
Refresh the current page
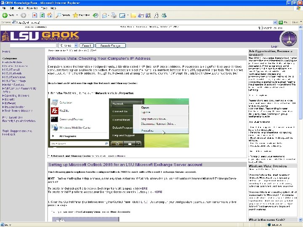coord(42,15)
